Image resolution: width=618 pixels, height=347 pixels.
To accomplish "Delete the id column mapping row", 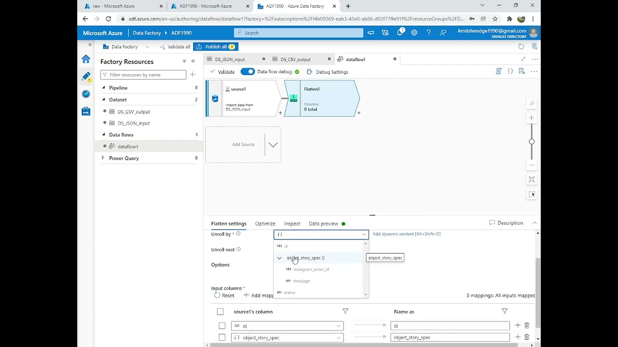I will (527, 326).
